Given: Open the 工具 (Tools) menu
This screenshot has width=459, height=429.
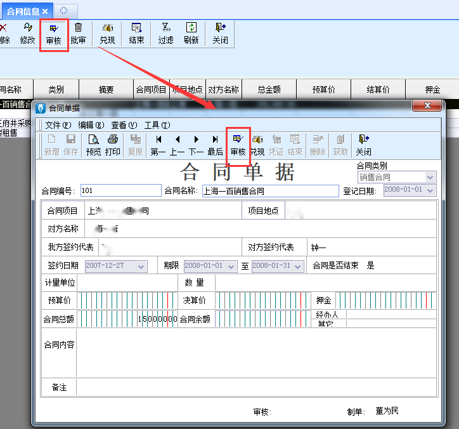Looking at the screenshot, I should pos(157,125).
